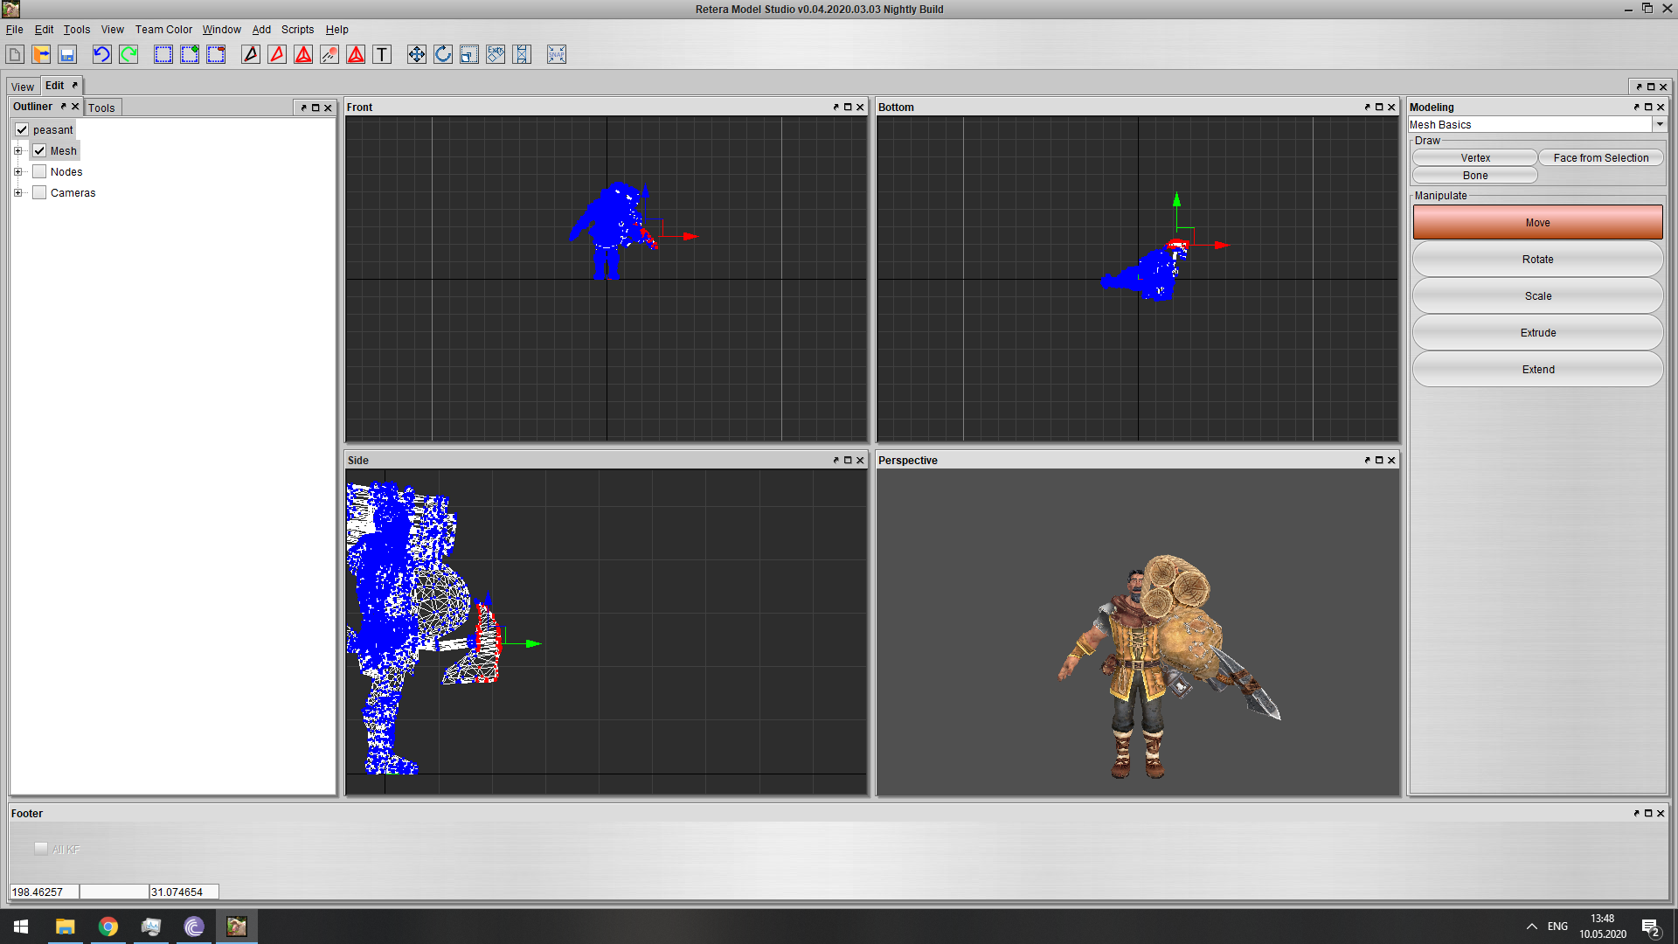Click the Save floppy disk icon
This screenshot has height=944, width=1678.
point(67,54)
